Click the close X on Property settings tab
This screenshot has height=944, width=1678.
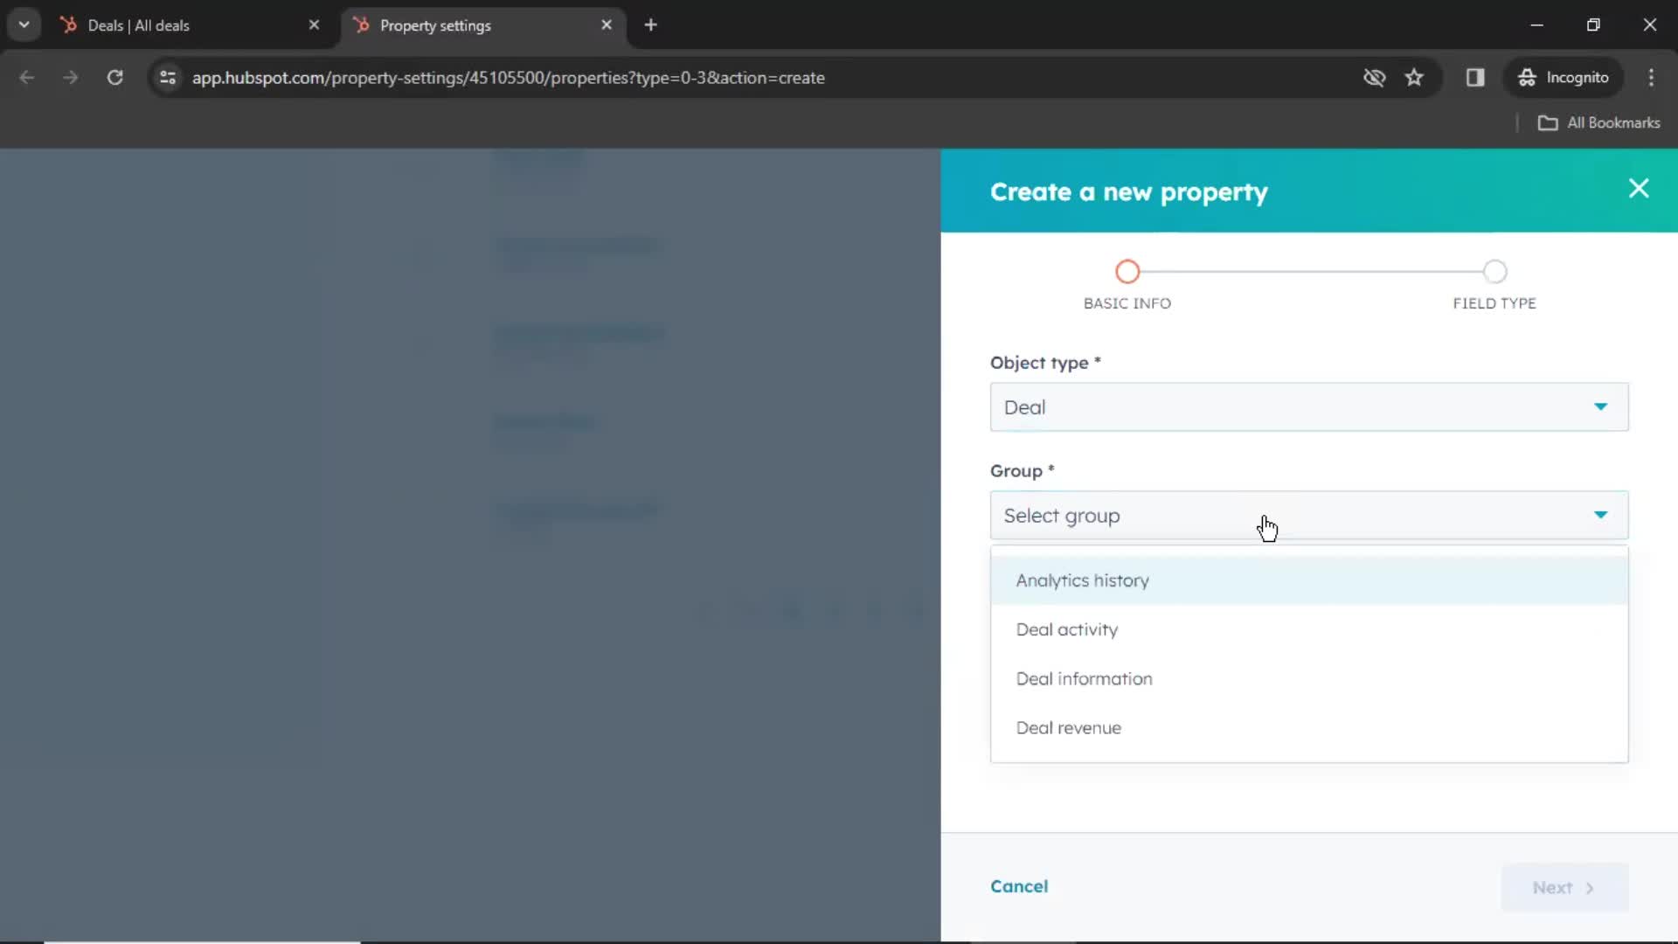[x=607, y=25]
